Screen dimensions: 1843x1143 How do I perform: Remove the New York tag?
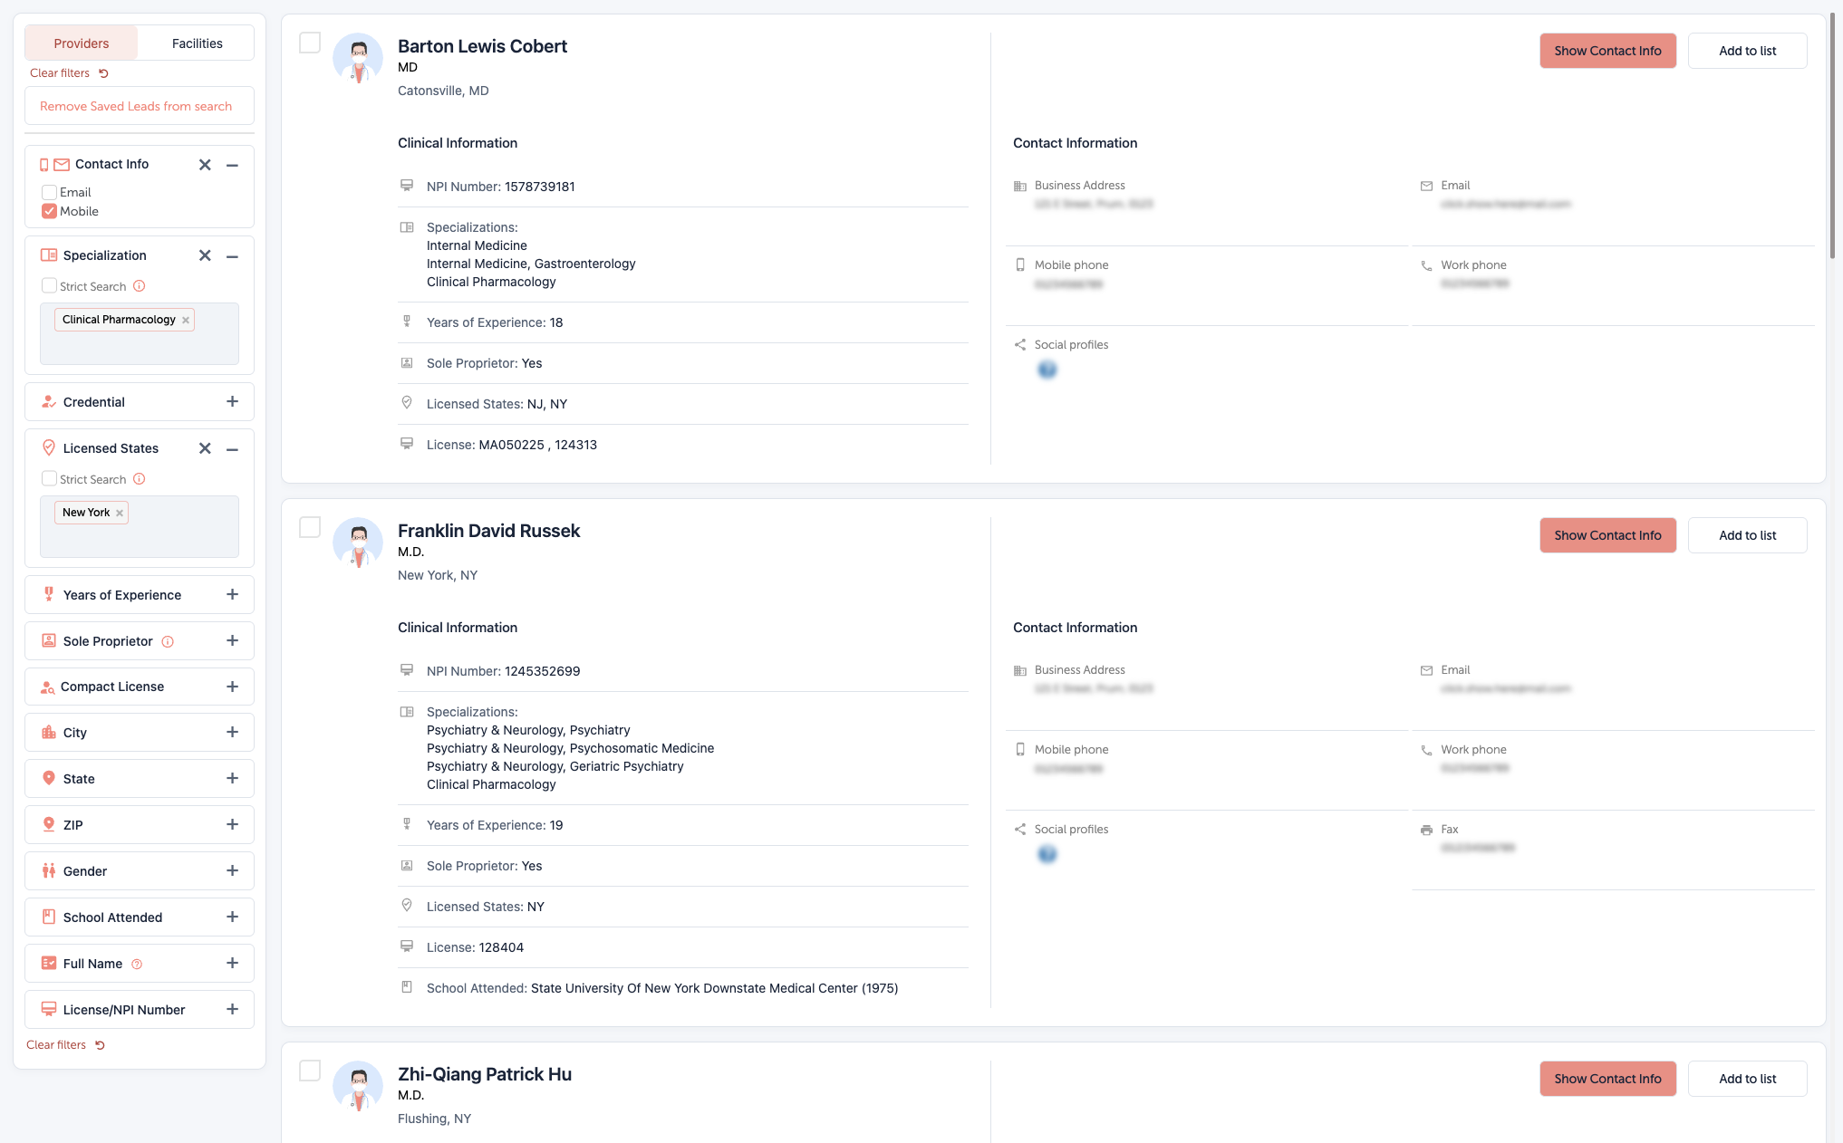120,514
